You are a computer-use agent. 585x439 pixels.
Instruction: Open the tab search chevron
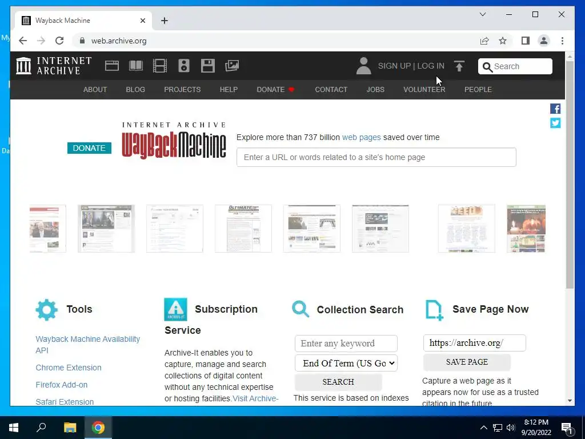tap(483, 14)
